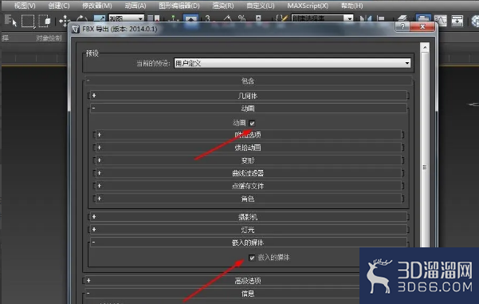Expand the 变形 (Deformations) rollout

point(248,160)
